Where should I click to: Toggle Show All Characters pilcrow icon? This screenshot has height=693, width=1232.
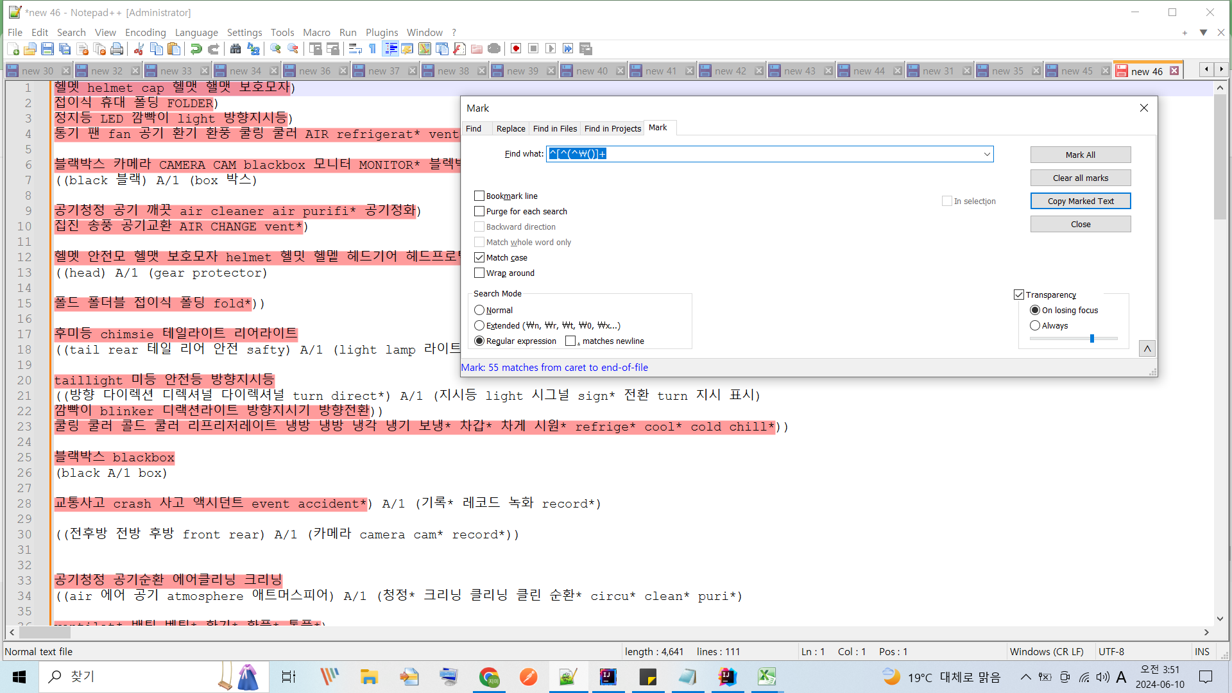click(372, 49)
